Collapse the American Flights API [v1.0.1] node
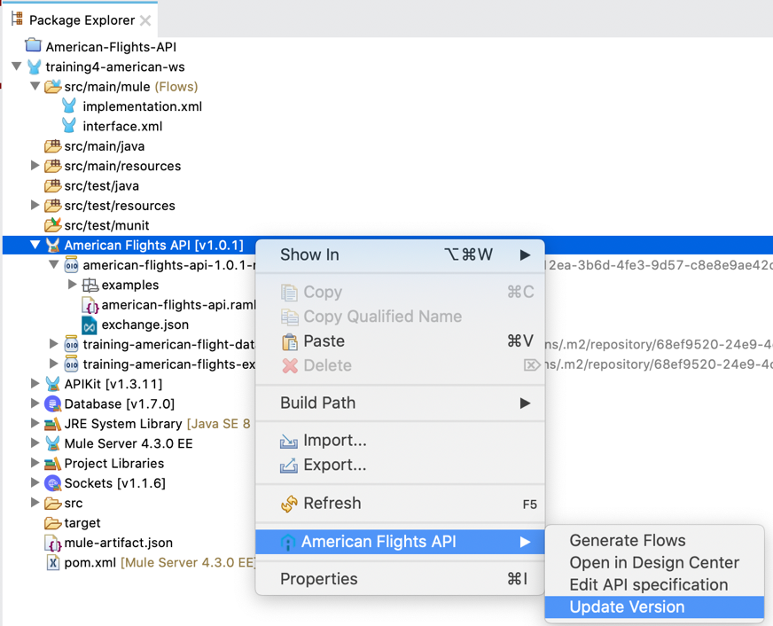 click(x=35, y=245)
